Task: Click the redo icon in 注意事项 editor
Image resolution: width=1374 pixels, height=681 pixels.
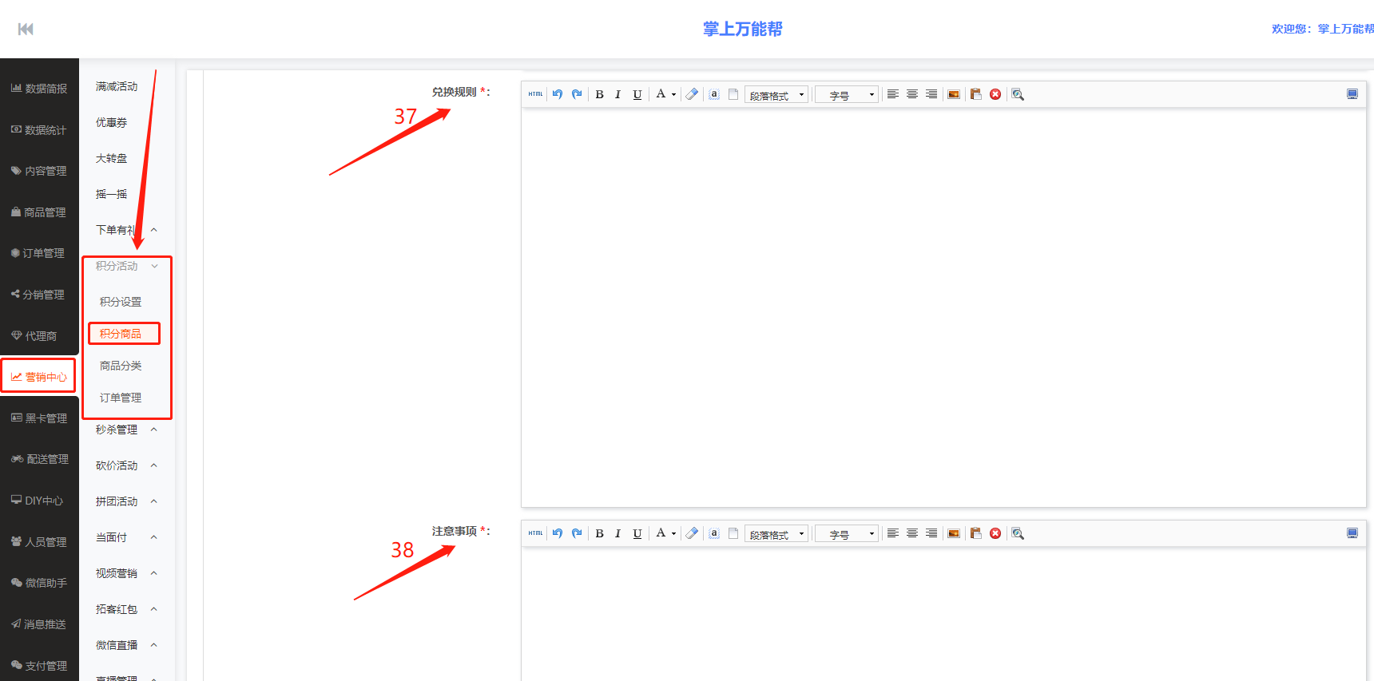Action: click(577, 533)
